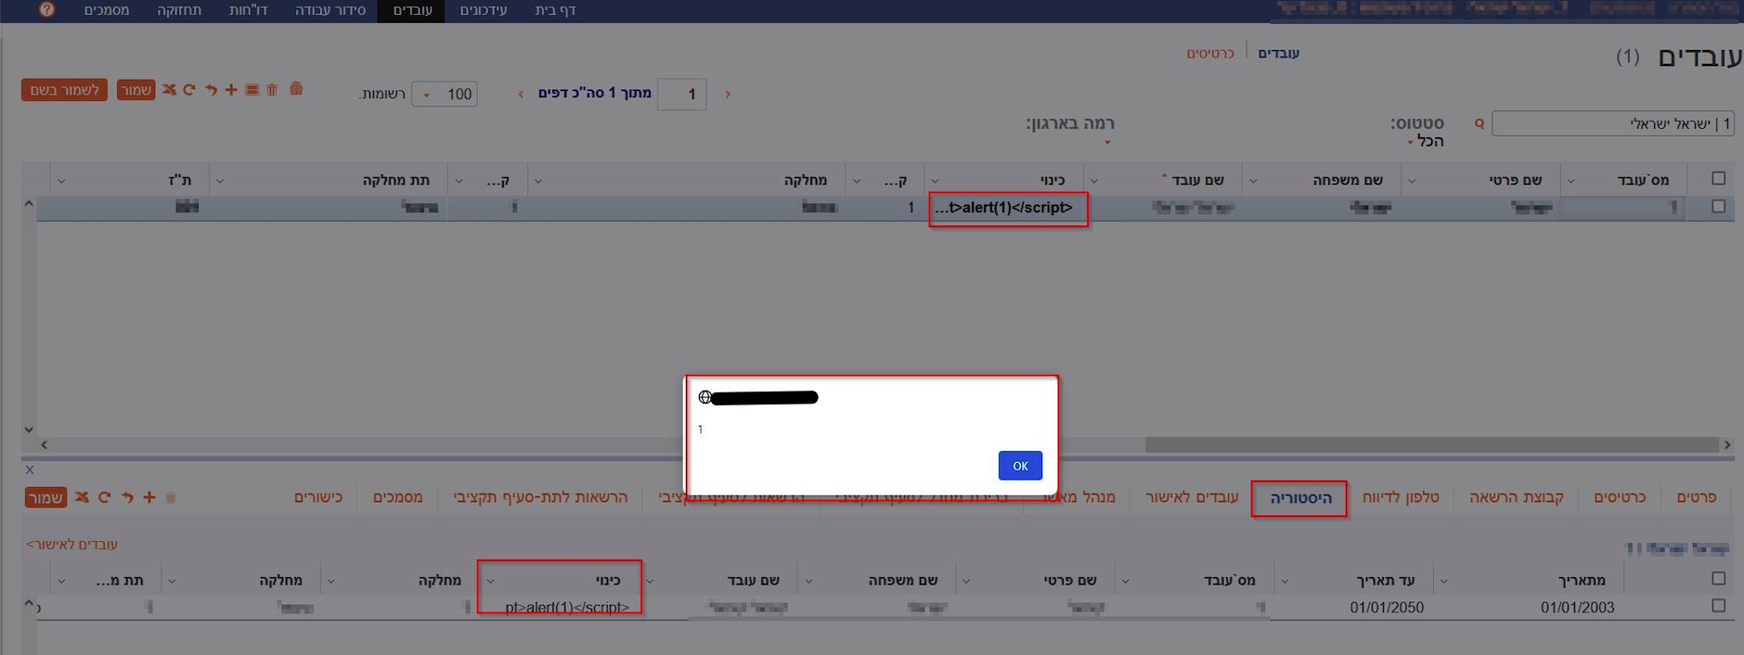Open ת"ז column menu in upper grid
Screen dimensions: 1744x655
61,181
